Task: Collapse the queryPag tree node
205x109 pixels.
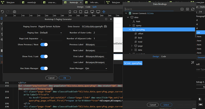Action: tap(130, 30)
